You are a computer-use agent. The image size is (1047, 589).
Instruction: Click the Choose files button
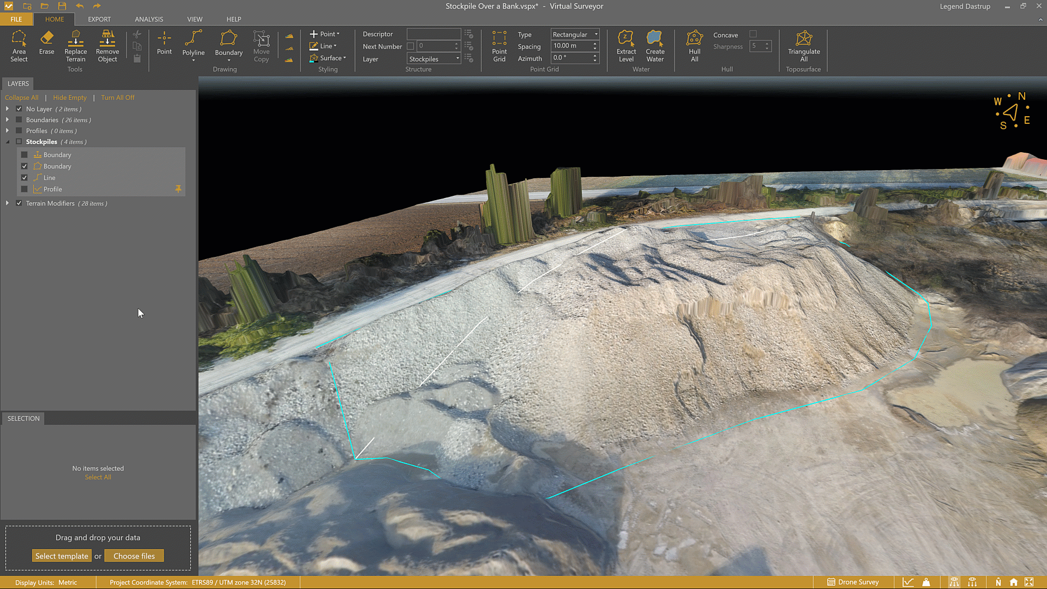tap(134, 556)
